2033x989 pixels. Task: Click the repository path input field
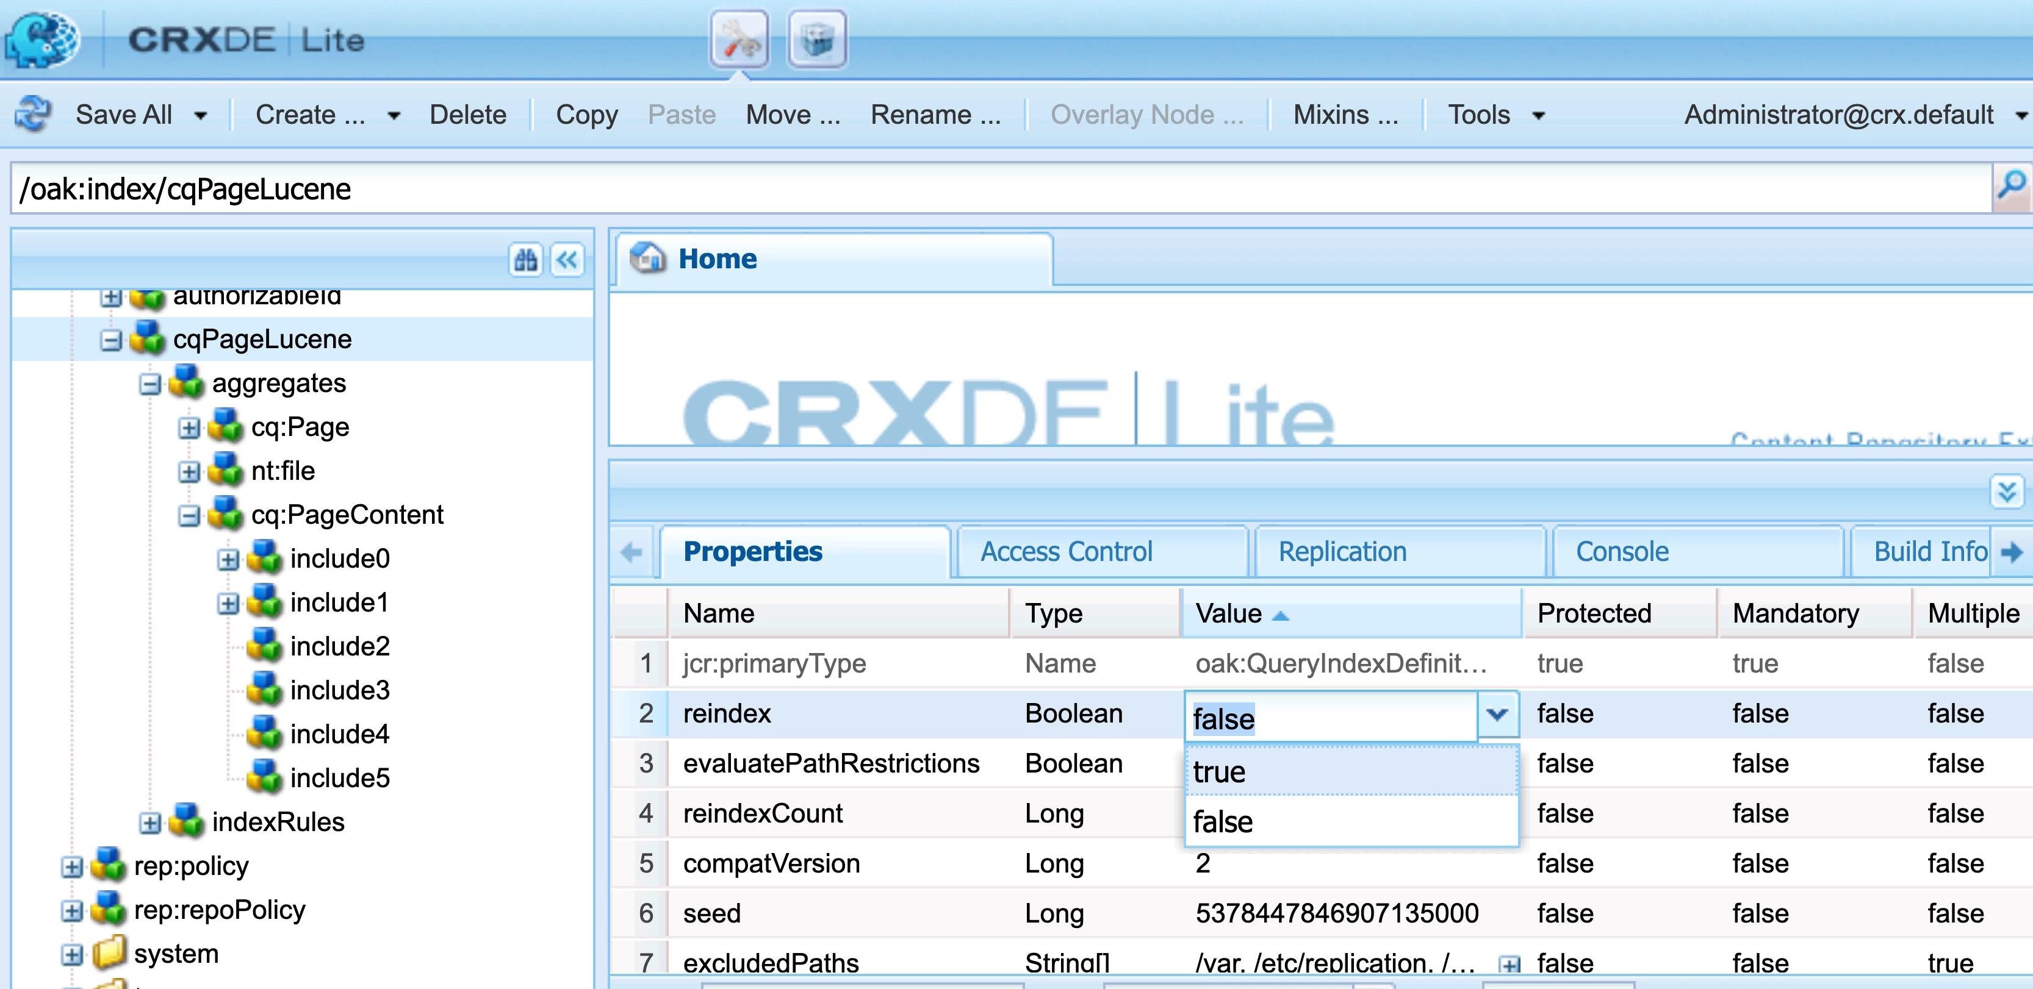[947, 189]
